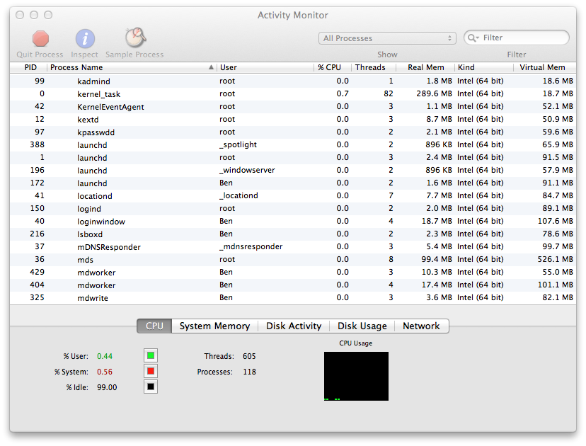Select the loginwindow process

pyautogui.click(x=293, y=221)
